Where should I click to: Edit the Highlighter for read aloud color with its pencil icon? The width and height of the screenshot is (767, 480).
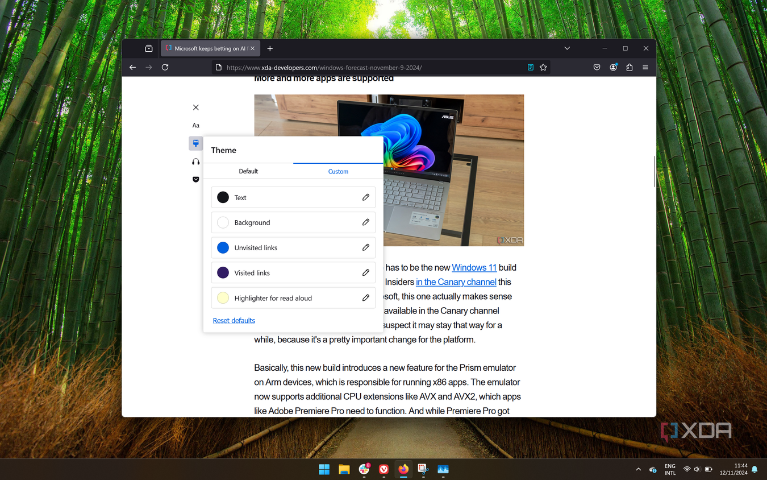pos(366,297)
